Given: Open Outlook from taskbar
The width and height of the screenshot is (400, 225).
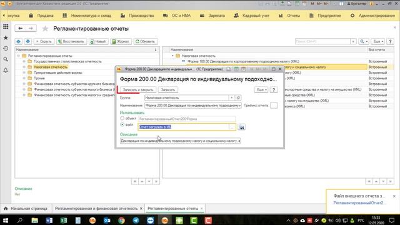Looking at the screenshot, I should click(107, 220).
